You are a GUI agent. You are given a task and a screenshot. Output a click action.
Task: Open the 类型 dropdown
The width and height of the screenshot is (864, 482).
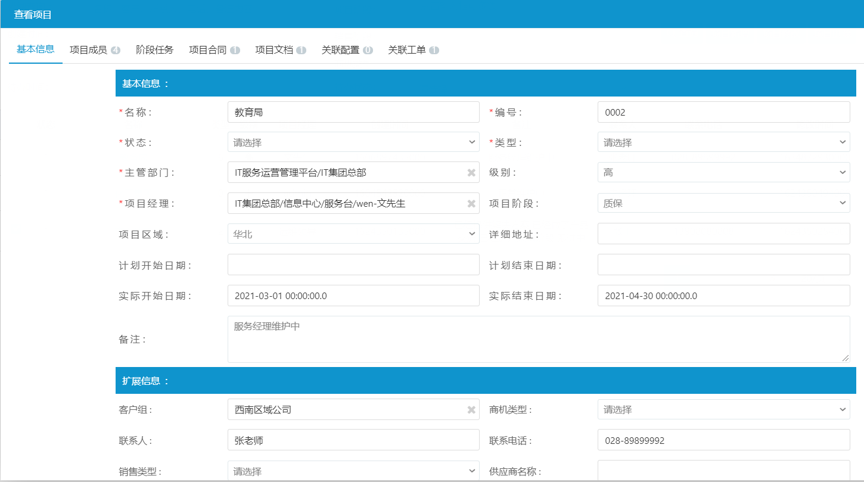pos(723,142)
